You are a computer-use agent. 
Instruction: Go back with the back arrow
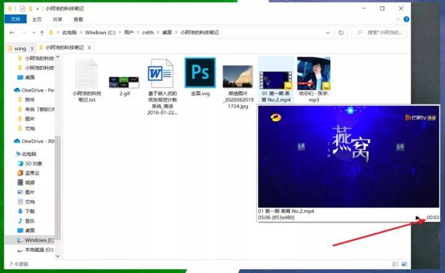(12, 33)
